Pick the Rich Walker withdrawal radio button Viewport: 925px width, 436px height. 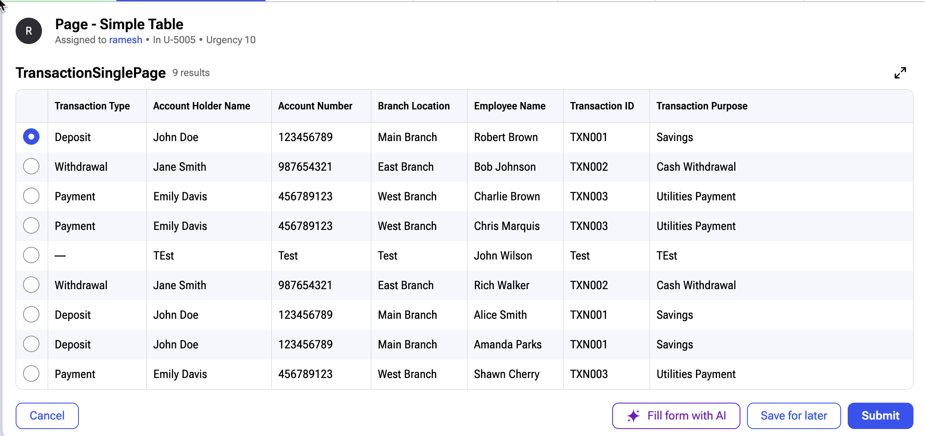click(31, 285)
